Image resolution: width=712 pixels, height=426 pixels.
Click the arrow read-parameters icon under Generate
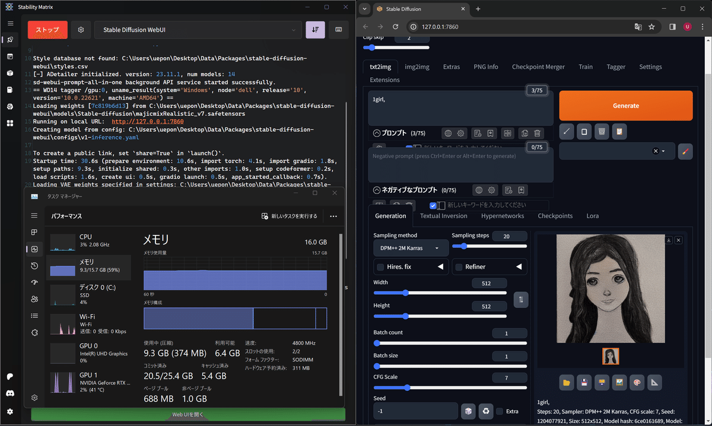point(567,131)
